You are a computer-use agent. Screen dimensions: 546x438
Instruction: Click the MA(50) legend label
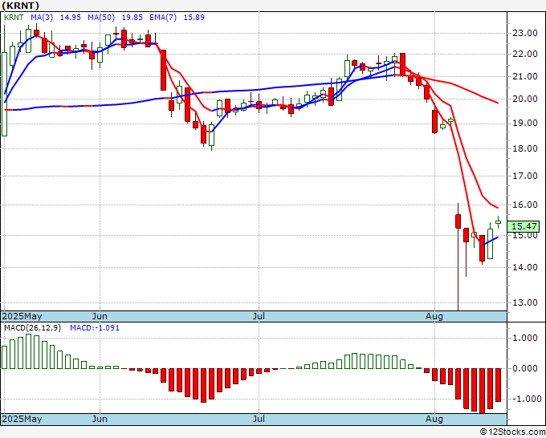coord(101,18)
